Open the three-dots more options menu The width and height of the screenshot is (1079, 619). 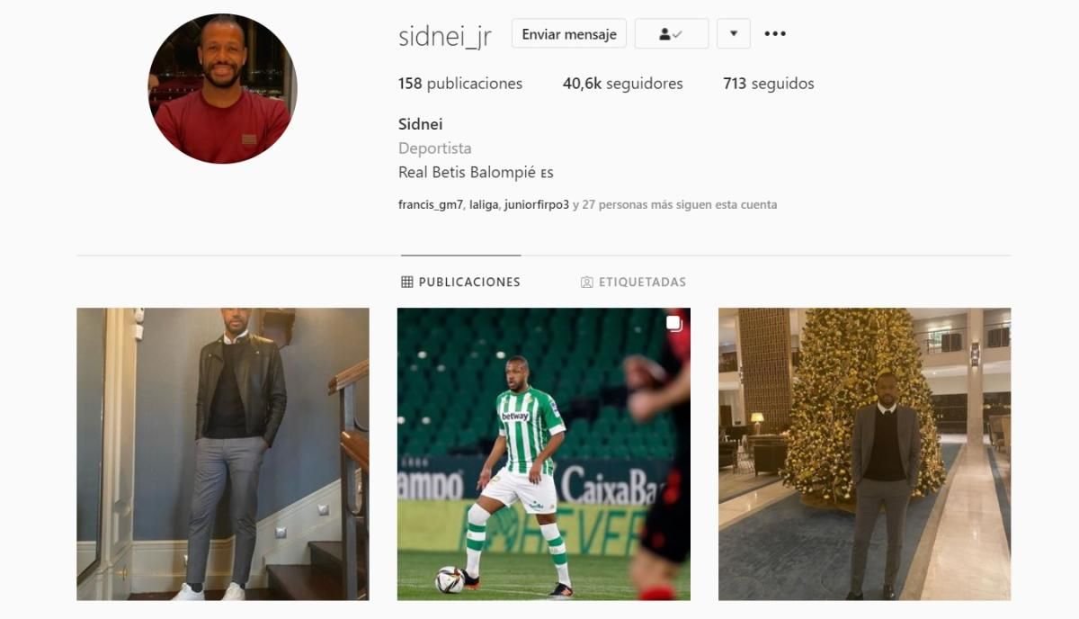[775, 34]
